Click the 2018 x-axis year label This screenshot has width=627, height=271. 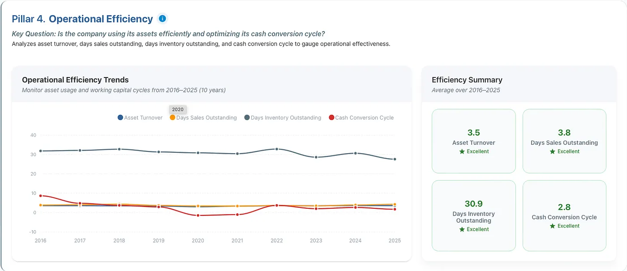(119, 241)
